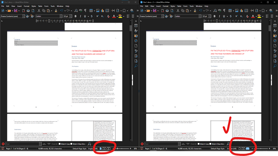Screen dimensions: 278x156
Task: Click Save icon in right window toolbar
Action: click(x=155, y=11)
